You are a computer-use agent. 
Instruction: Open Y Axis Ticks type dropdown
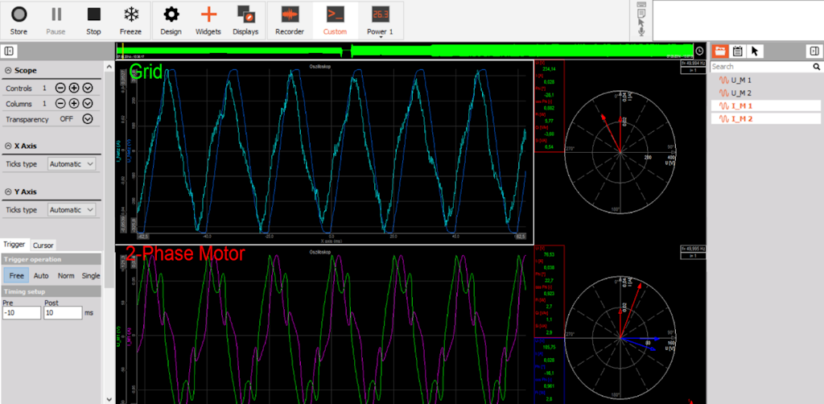tap(72, 209)
